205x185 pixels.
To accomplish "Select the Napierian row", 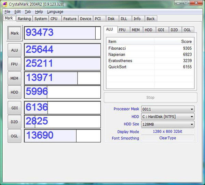I will coord(150,54).
